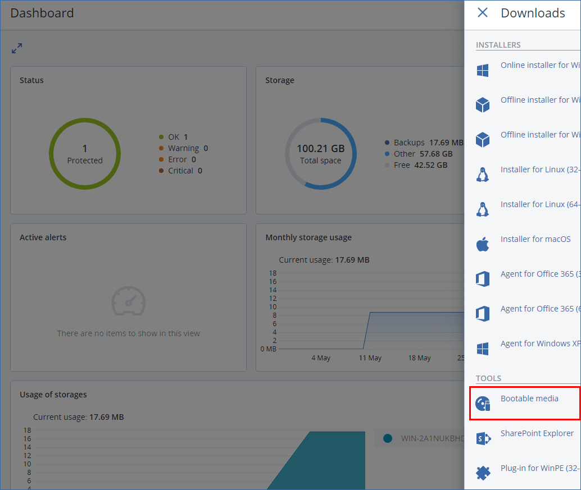Close the Downloads panel with X
Screen dimensions: 581x490
click(482, 13)
